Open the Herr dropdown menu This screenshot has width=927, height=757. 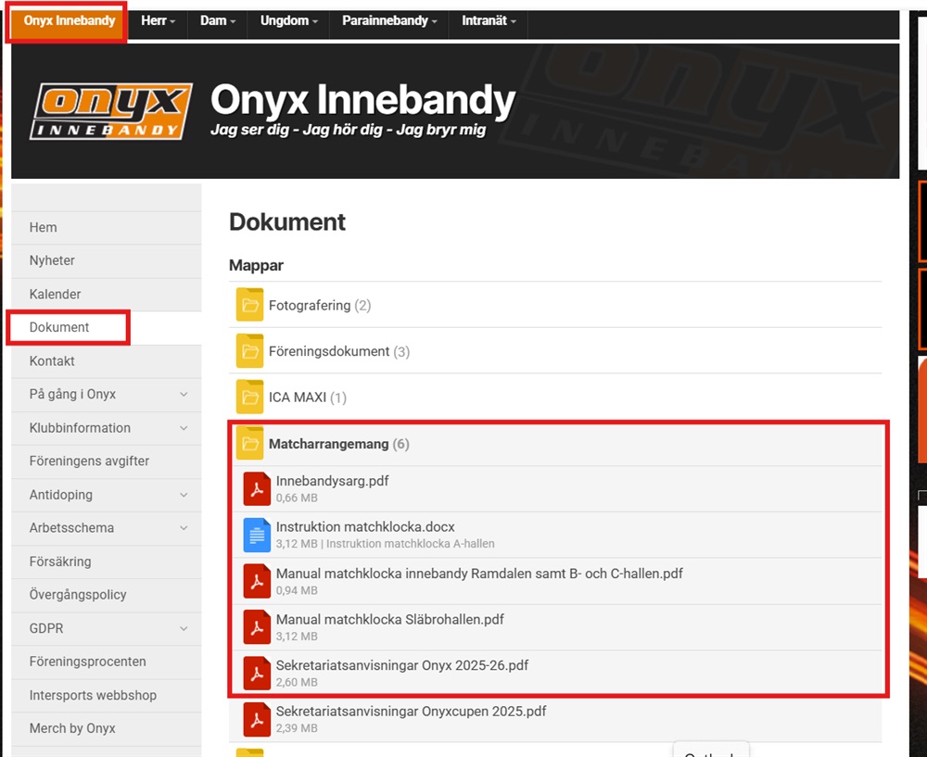point(158,20)
